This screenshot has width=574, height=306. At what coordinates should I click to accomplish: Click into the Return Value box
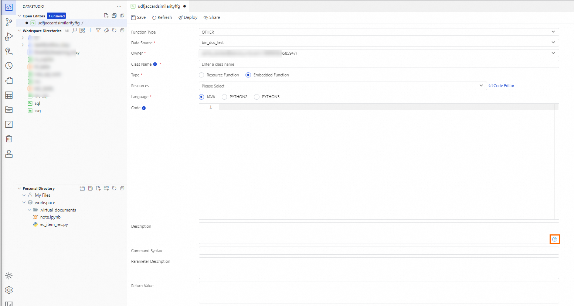[x=379, y=292]
